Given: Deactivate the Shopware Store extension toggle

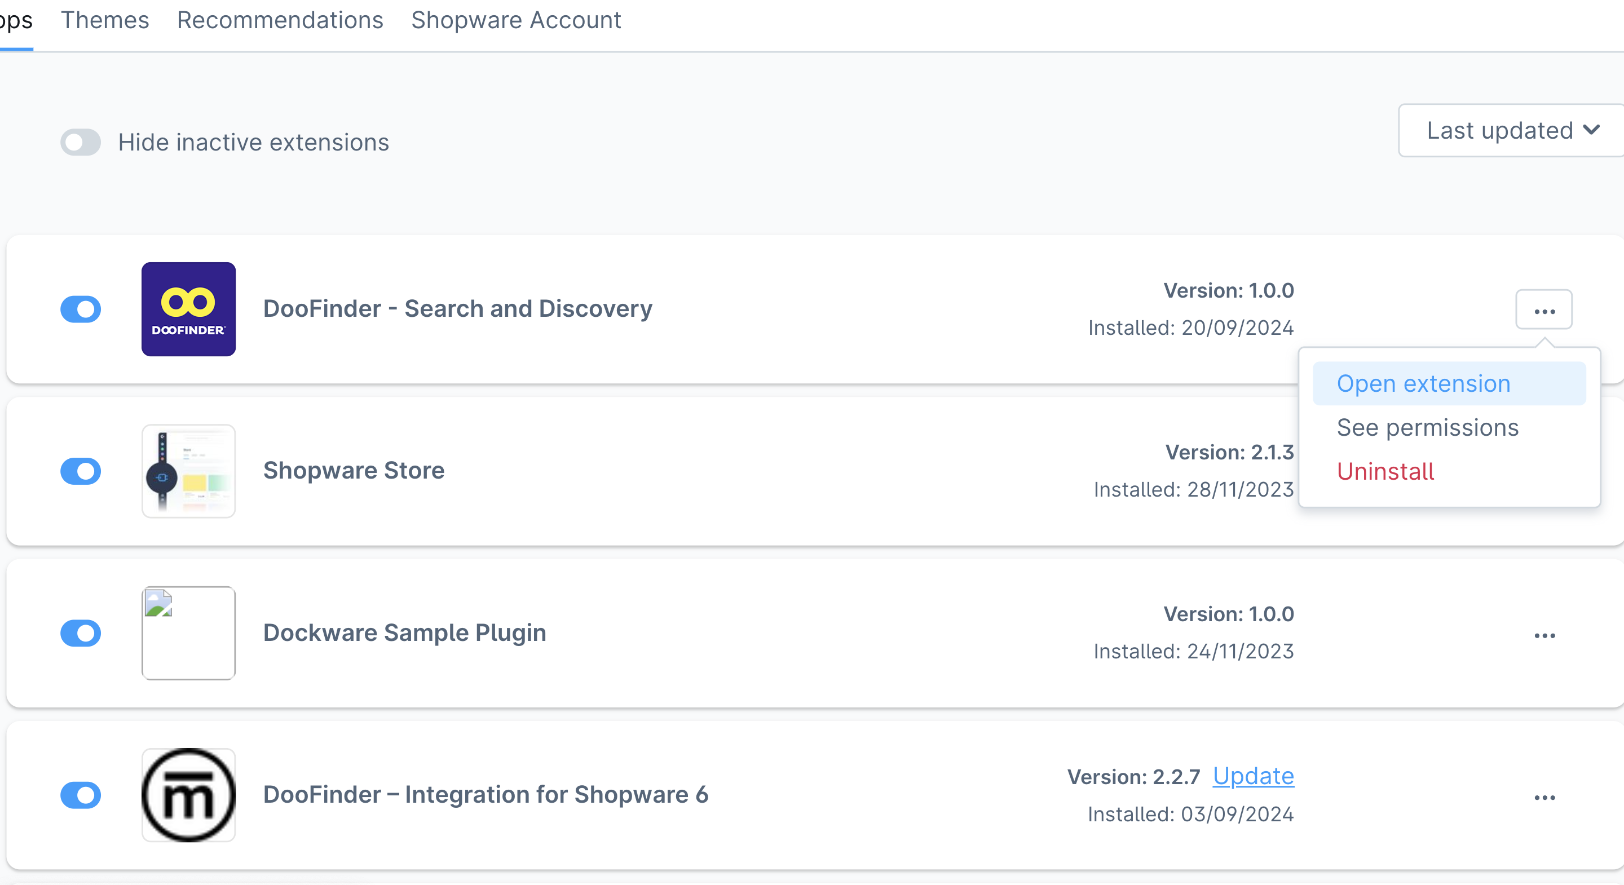Looking at the screenshot, I should pyautogui.click(x=81, y=471).
